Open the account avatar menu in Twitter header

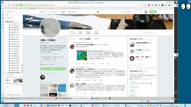146,12
